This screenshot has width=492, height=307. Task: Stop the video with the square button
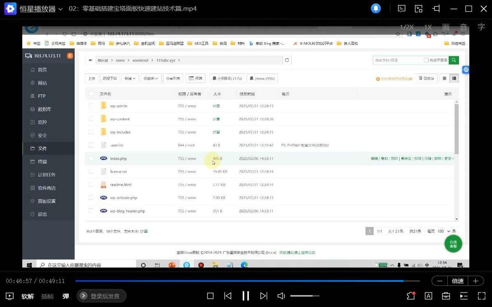click(x=210, y=296)
